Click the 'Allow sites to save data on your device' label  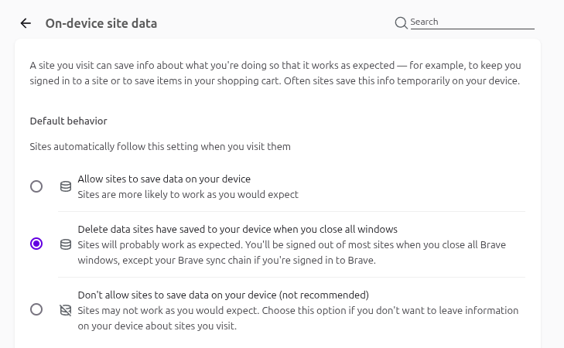pos(164,179)
